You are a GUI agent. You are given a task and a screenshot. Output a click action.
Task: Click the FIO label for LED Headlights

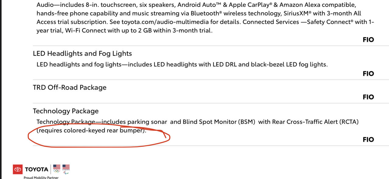point(368,74)
